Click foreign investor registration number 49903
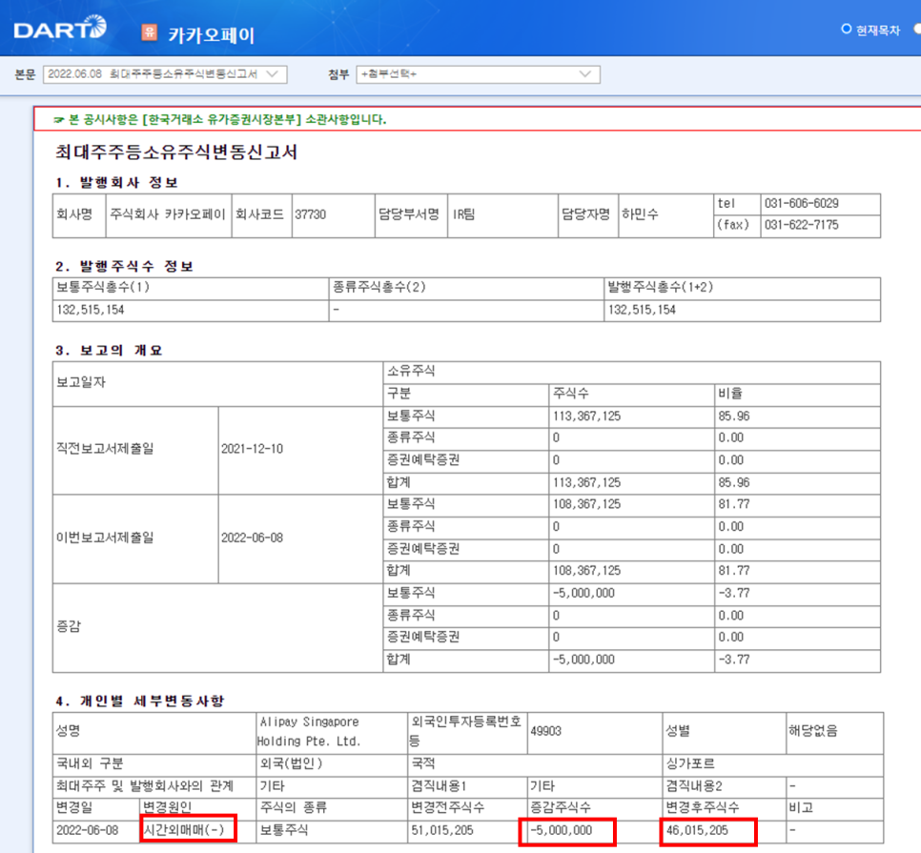Screen dimensions: 921x853 (x=545, y=731)
